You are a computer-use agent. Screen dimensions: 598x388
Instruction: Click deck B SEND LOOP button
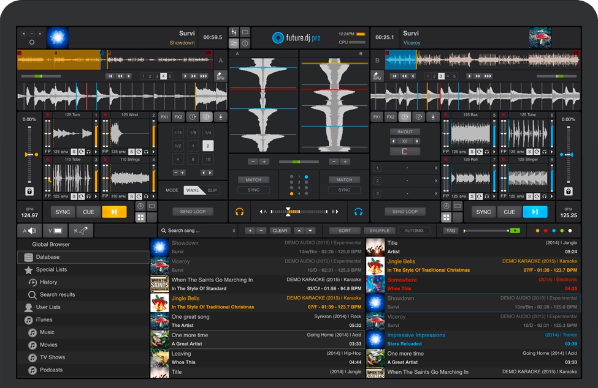coord(405,212)
